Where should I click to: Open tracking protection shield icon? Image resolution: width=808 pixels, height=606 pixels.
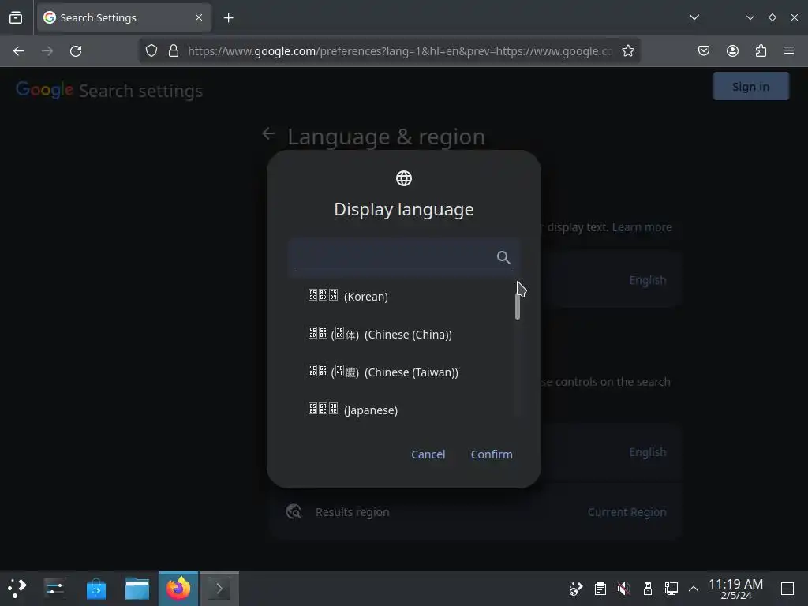click(x=151, y=51)
